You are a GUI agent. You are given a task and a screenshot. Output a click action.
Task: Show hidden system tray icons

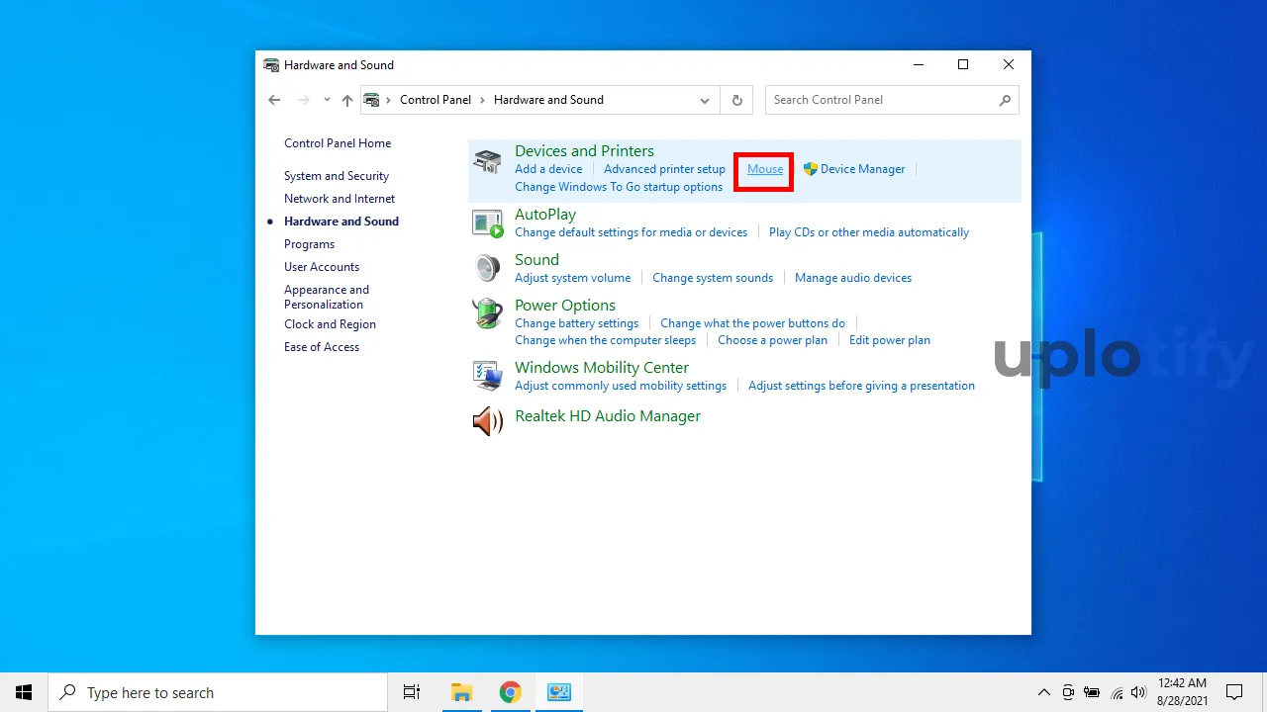pos(1043,692)
